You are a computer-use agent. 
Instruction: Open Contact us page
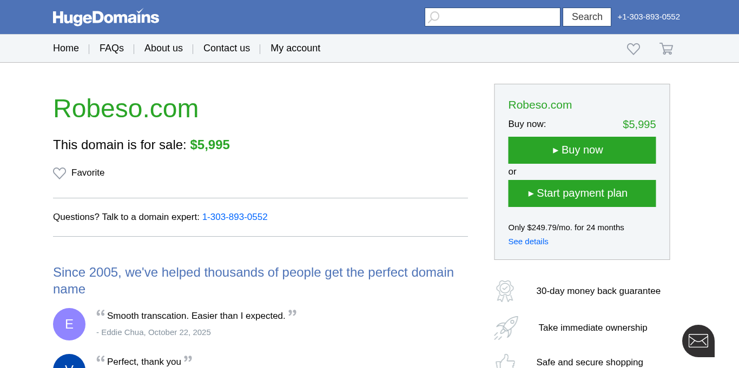click(x=227, y=48)
